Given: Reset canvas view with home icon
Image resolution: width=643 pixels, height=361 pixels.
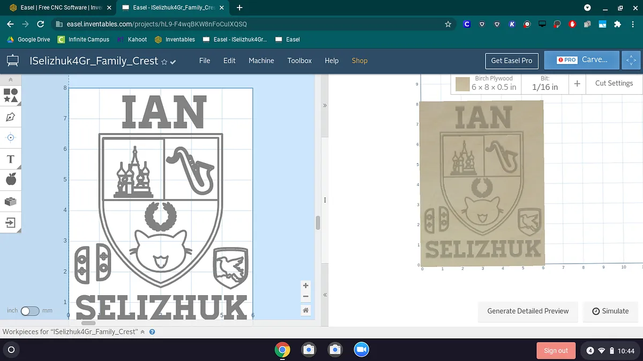Looking at the screenshot, I should [x=305, y=310].
